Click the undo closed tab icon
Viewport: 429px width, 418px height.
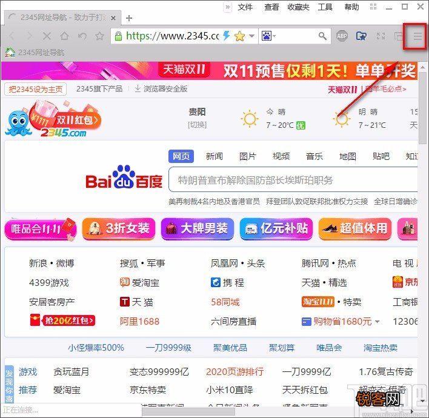tap(82, 36)
